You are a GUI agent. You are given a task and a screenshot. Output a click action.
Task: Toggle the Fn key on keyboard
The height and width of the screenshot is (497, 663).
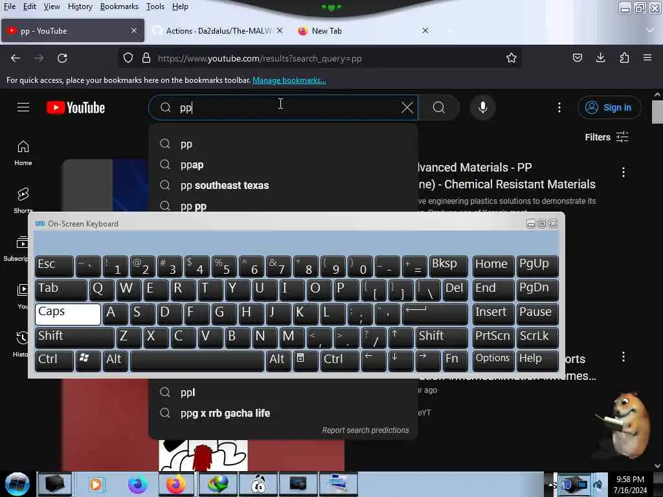tap(455, 360)
